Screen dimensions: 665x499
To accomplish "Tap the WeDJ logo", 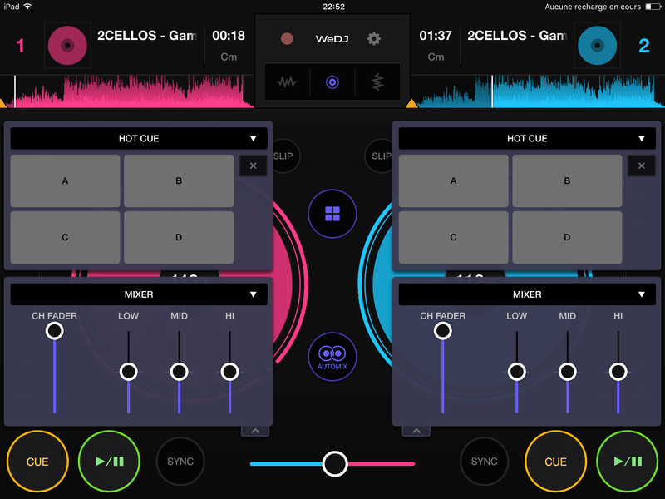I will click(x=332, y=39).
